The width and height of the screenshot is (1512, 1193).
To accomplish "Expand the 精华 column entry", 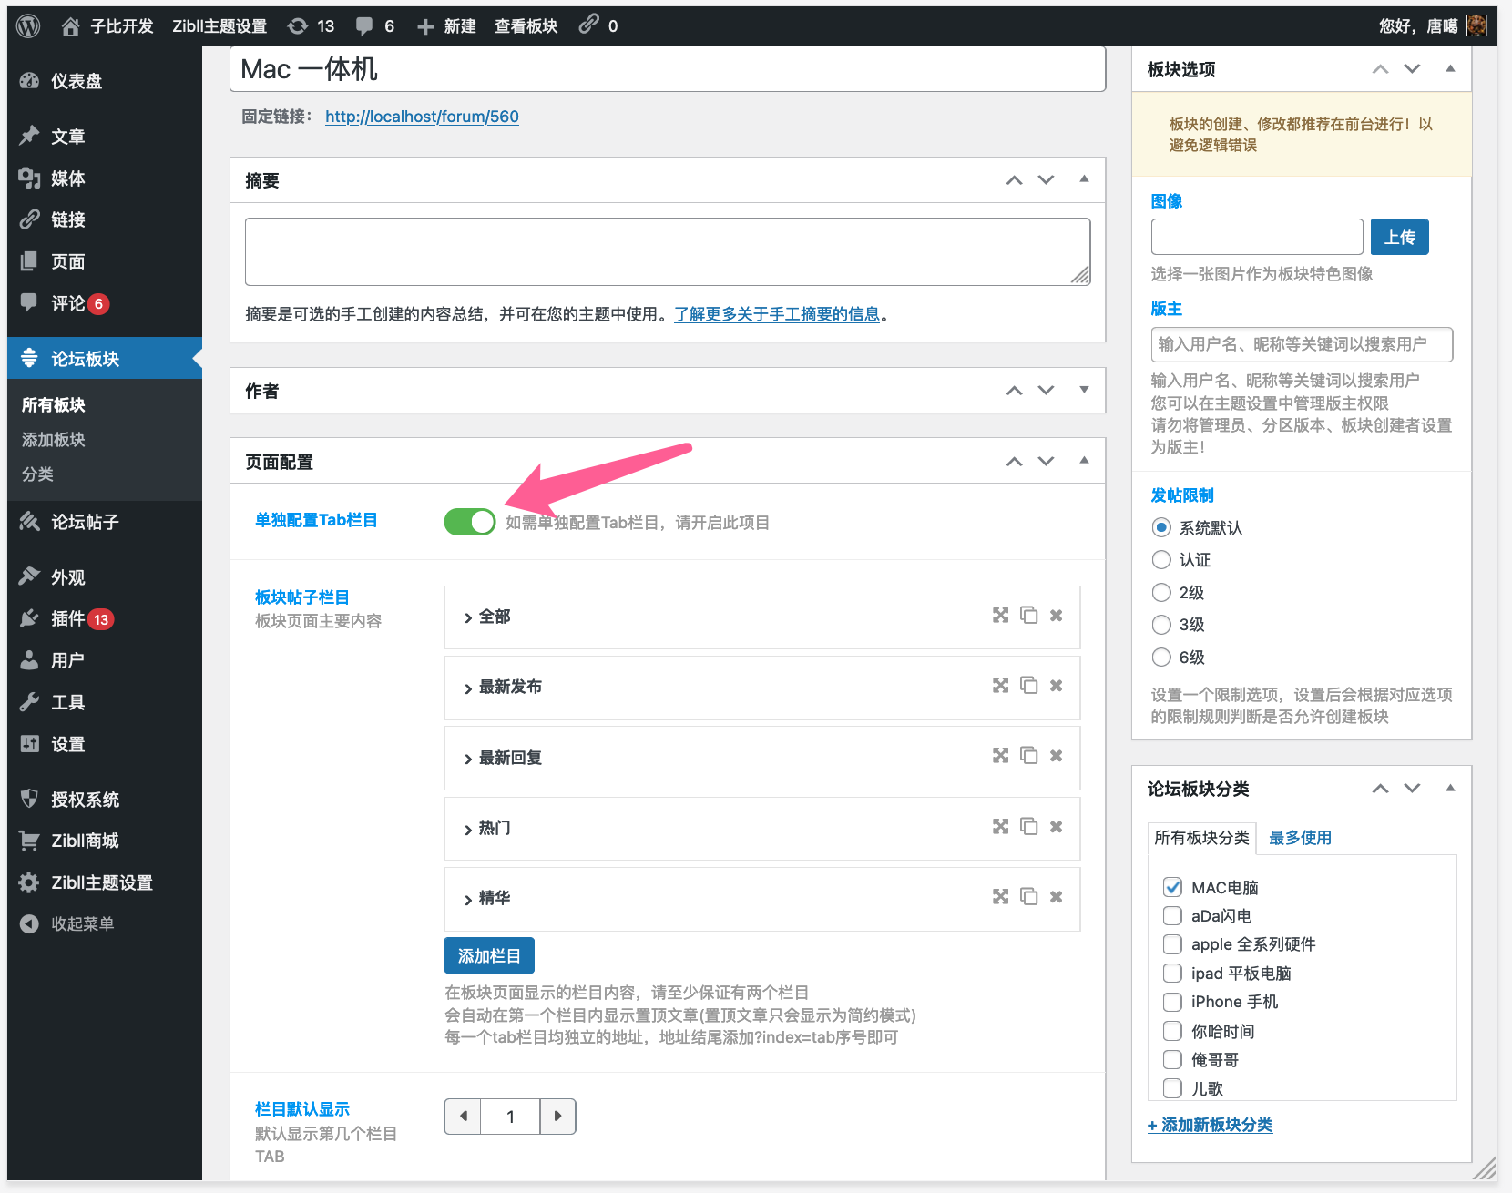I will coord(466,898).
